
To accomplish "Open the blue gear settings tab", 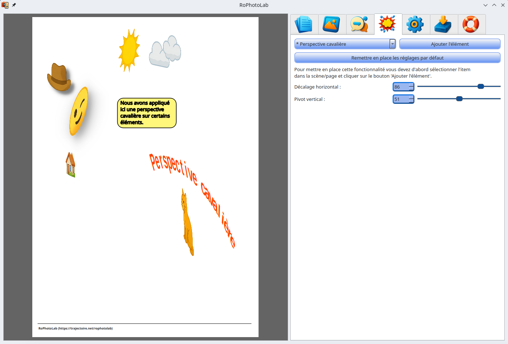I will click(415, 24).
